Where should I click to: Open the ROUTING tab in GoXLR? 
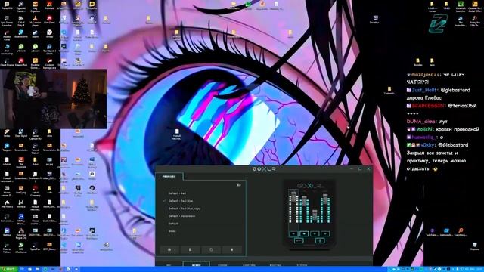coord(275,264)
